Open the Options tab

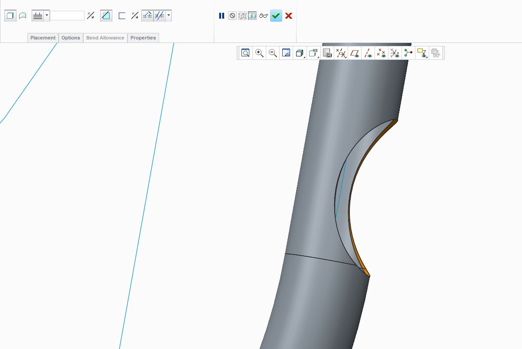(x=71, y=38)
